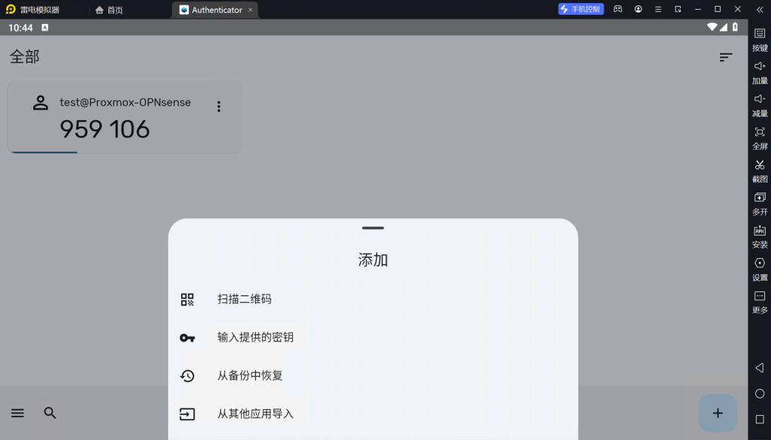Select the scan QR code option
The height and width of the screenshot is (440, 771).
244,299
